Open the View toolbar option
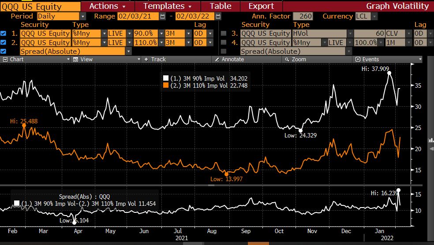 (83, 59)
